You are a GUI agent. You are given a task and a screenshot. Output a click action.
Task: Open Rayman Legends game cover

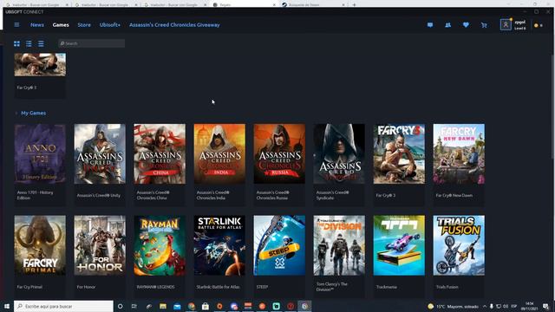click(x=160, y=245)
